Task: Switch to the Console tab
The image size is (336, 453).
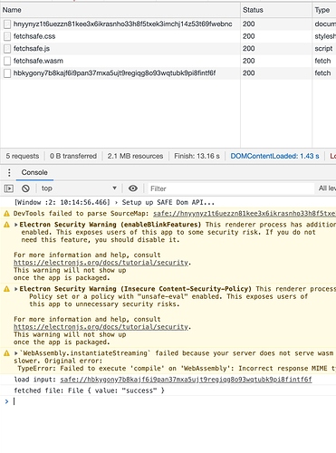Action: pyautogui.click(x=34, y=172)
